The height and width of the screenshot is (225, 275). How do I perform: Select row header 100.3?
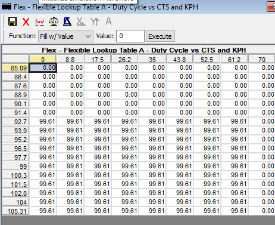tap(15, 175)
